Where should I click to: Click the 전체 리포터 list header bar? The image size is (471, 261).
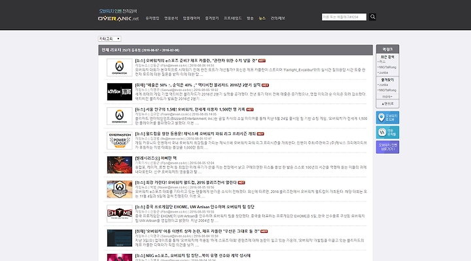pos(235,50)
